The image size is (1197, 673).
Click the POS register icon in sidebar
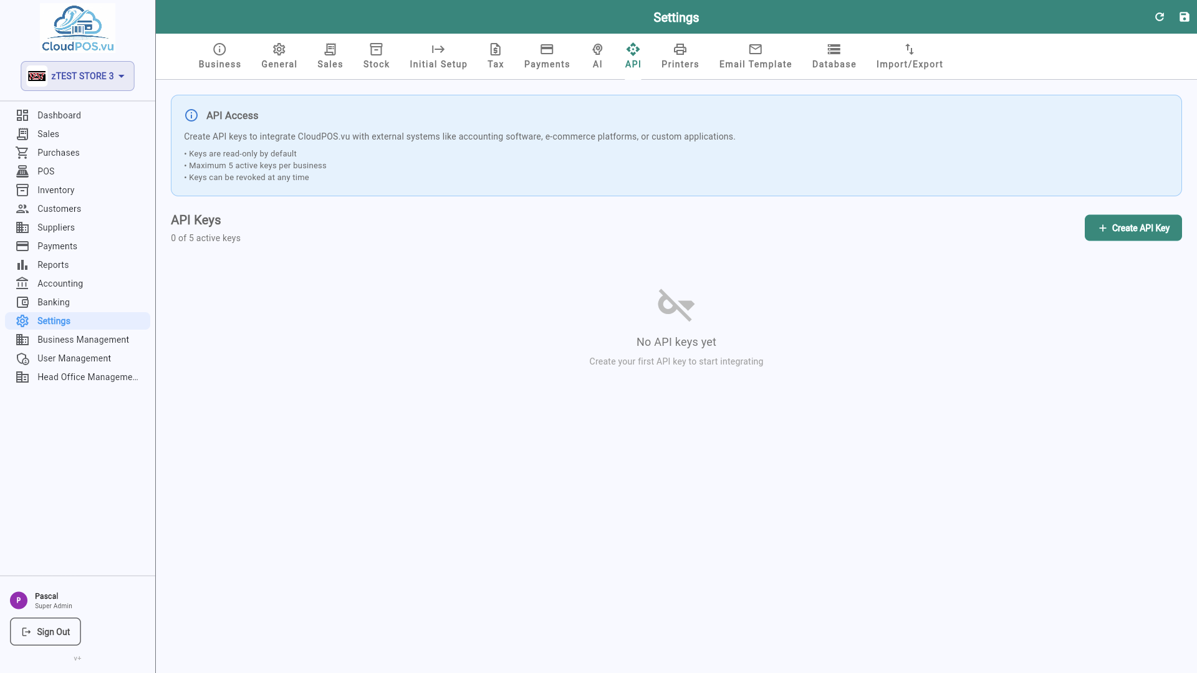pyautogui.click(x=22, y=171)
